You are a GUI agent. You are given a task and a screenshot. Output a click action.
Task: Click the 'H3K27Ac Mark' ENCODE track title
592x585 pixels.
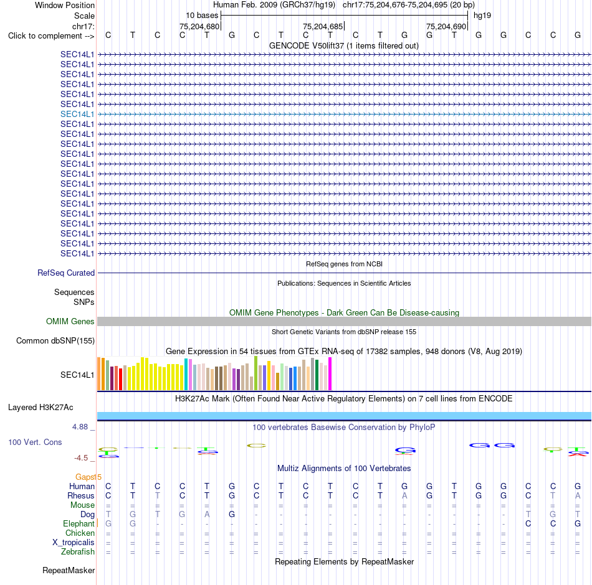click(344, 399)
